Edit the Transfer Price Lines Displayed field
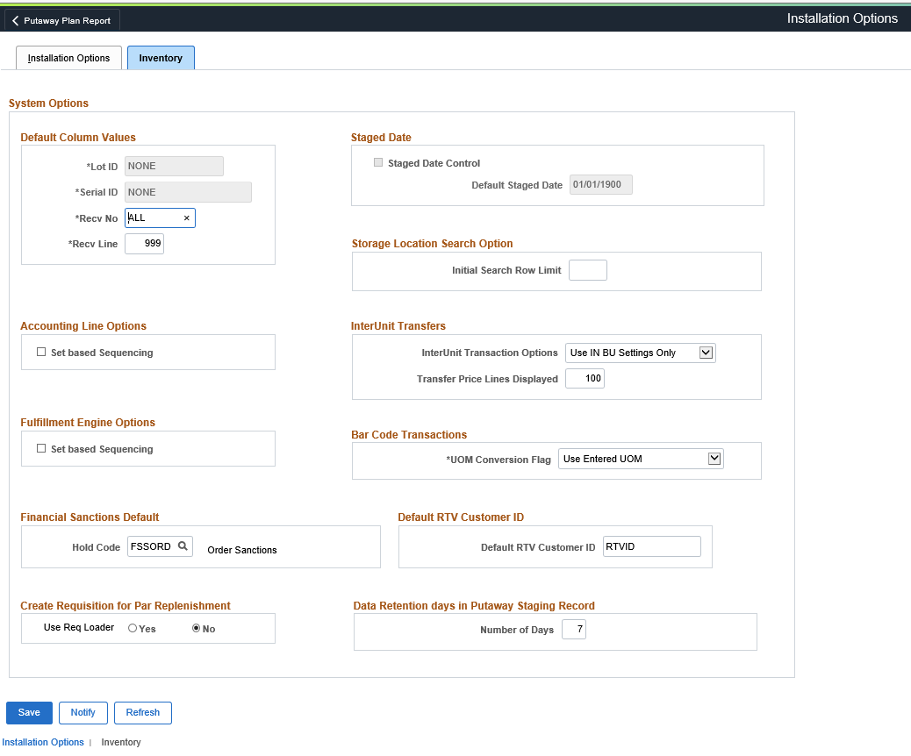Image resolution: width=911 pixels, height=756 pixels. coord(585,379)
